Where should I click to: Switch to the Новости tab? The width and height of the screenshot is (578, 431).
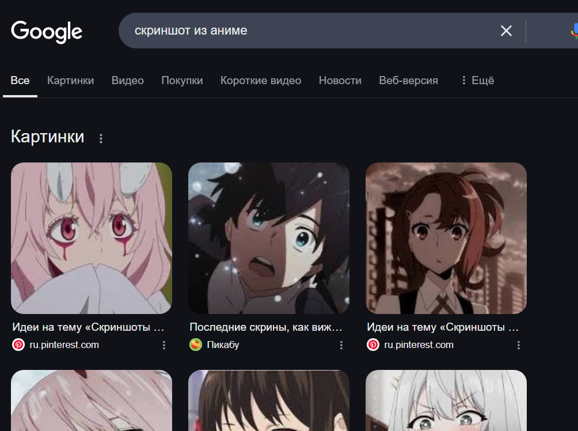pos(340,81)
